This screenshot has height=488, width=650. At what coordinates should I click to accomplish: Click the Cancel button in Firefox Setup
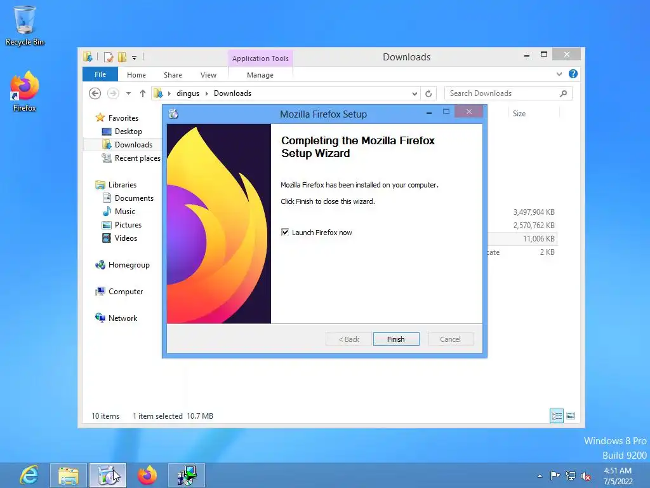click(450, 339)
